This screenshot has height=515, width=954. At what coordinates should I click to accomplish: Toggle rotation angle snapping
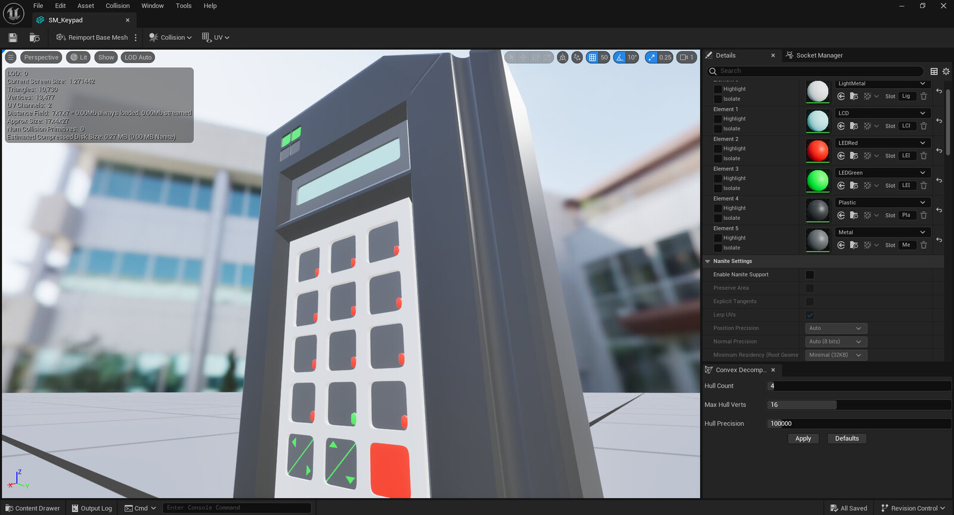620,57
